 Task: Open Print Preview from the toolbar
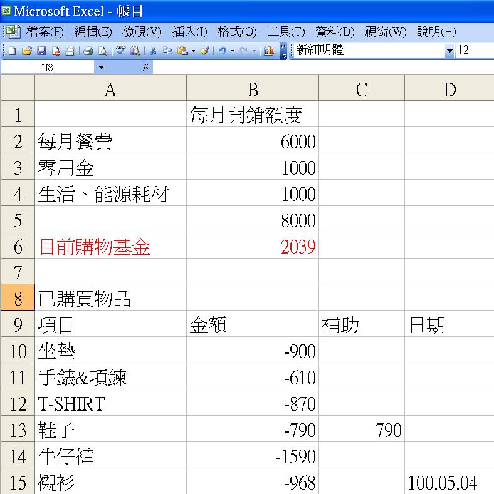pyautogui.click(x=103, y=51)
